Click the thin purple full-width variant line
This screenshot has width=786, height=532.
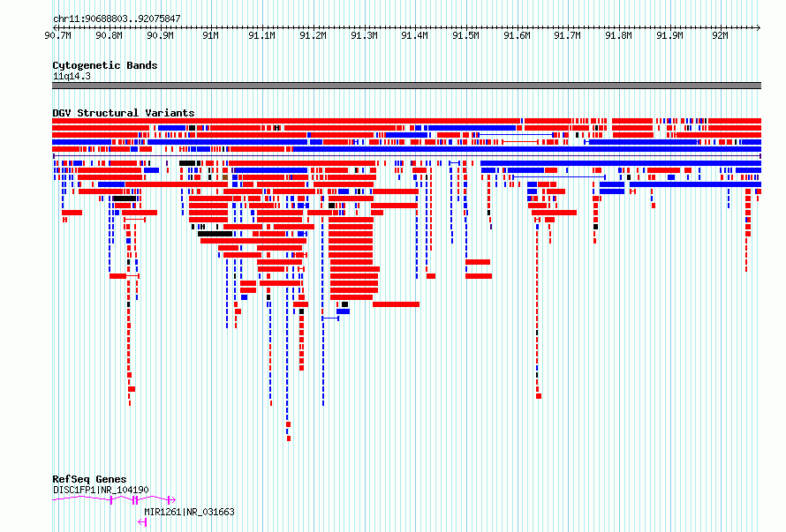click(x=406, y=156)
